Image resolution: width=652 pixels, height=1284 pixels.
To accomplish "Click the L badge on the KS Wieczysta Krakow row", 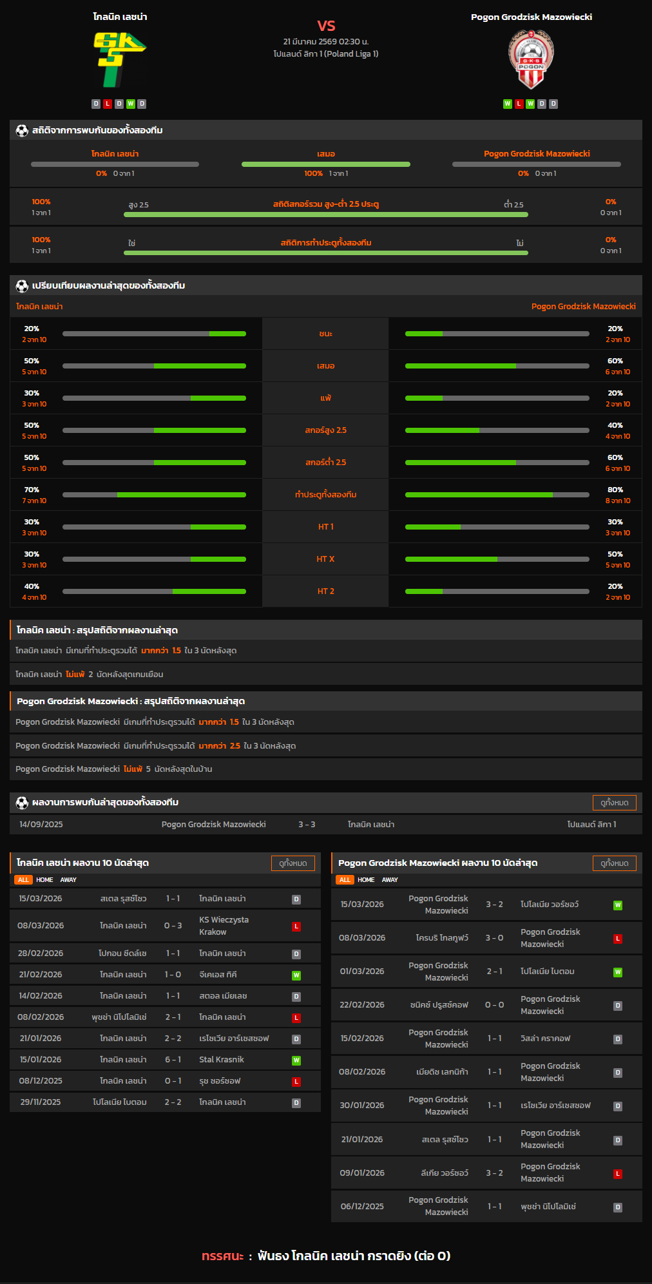I will [x=296, y=926].
